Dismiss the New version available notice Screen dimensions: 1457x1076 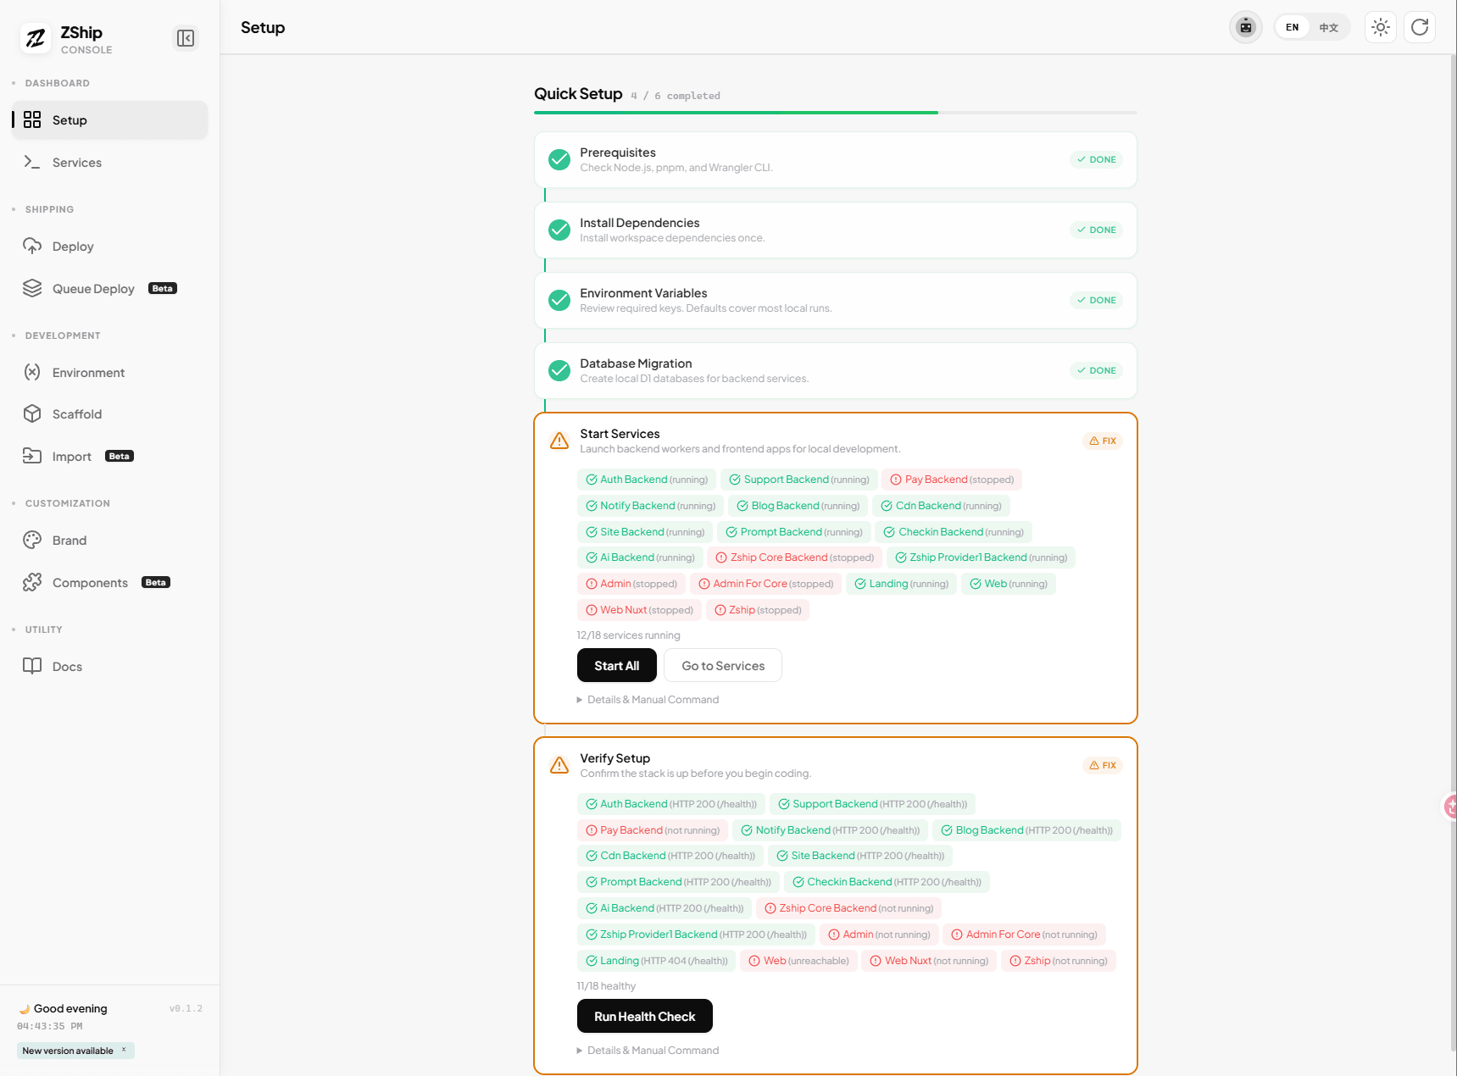point(123,1051)
